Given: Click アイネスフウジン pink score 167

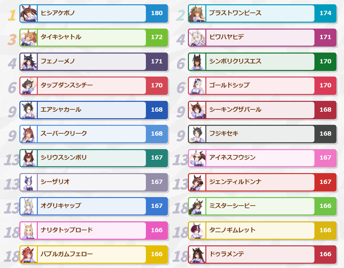Looking at the screenshot, I should tap(325, 158).
